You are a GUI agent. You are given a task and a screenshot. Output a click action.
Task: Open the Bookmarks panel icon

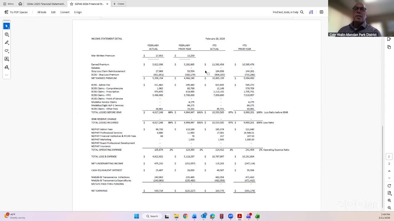coord(389,39)
